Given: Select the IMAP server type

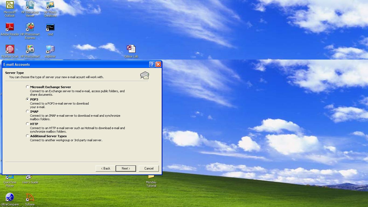Looking at the screenshot, I should 27,111.
